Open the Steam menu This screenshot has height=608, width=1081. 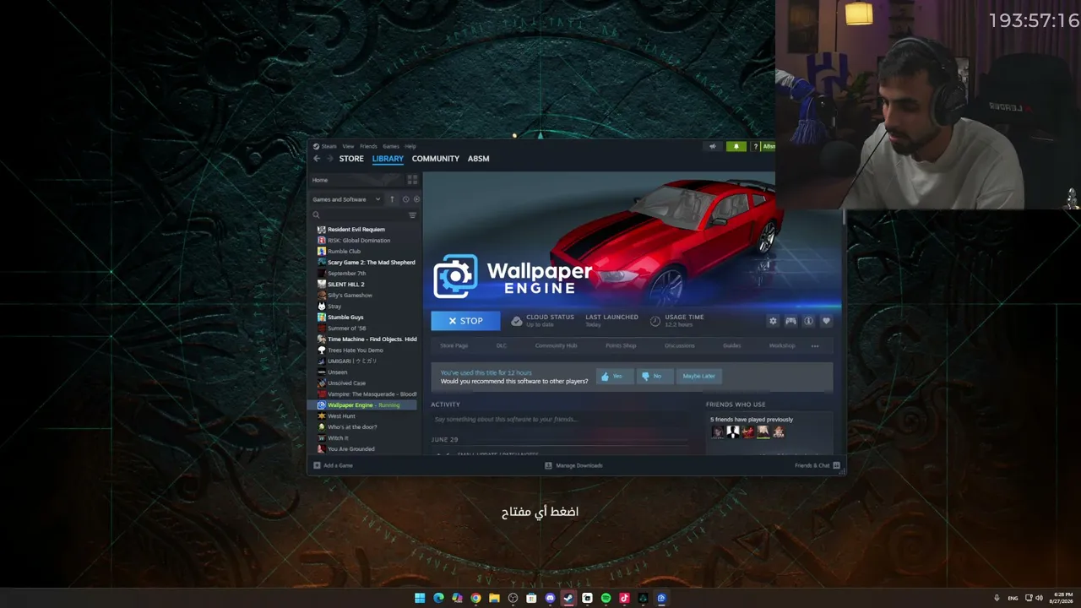(x=325, y=146)
